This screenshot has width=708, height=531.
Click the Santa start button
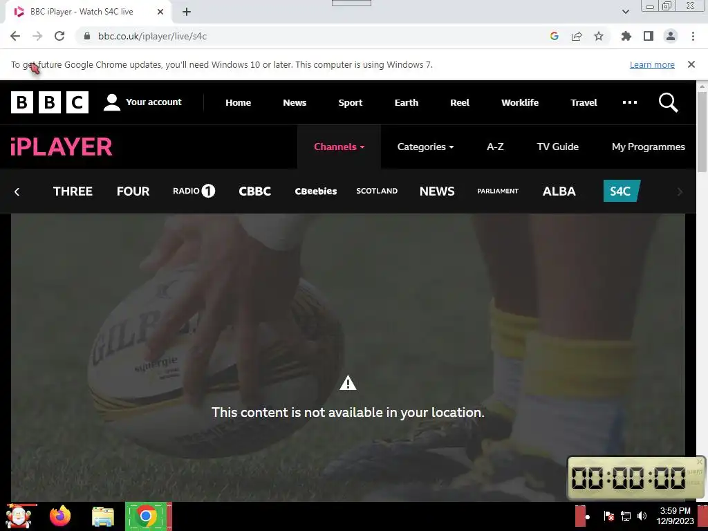pos(18,516)
